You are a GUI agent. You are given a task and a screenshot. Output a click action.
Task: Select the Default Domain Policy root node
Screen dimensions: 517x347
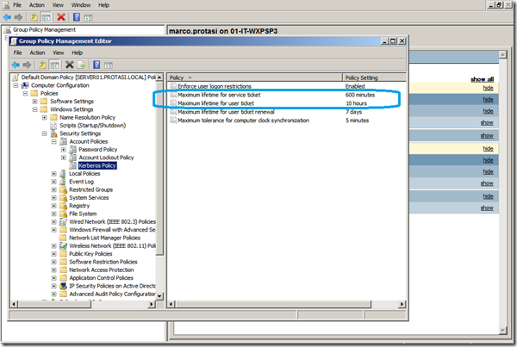[x=89, y=77]
